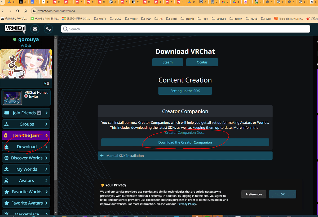Viewport: 318px width, 217px height.
Task: Accept cookies with the OK button
Action: point(282,194)
